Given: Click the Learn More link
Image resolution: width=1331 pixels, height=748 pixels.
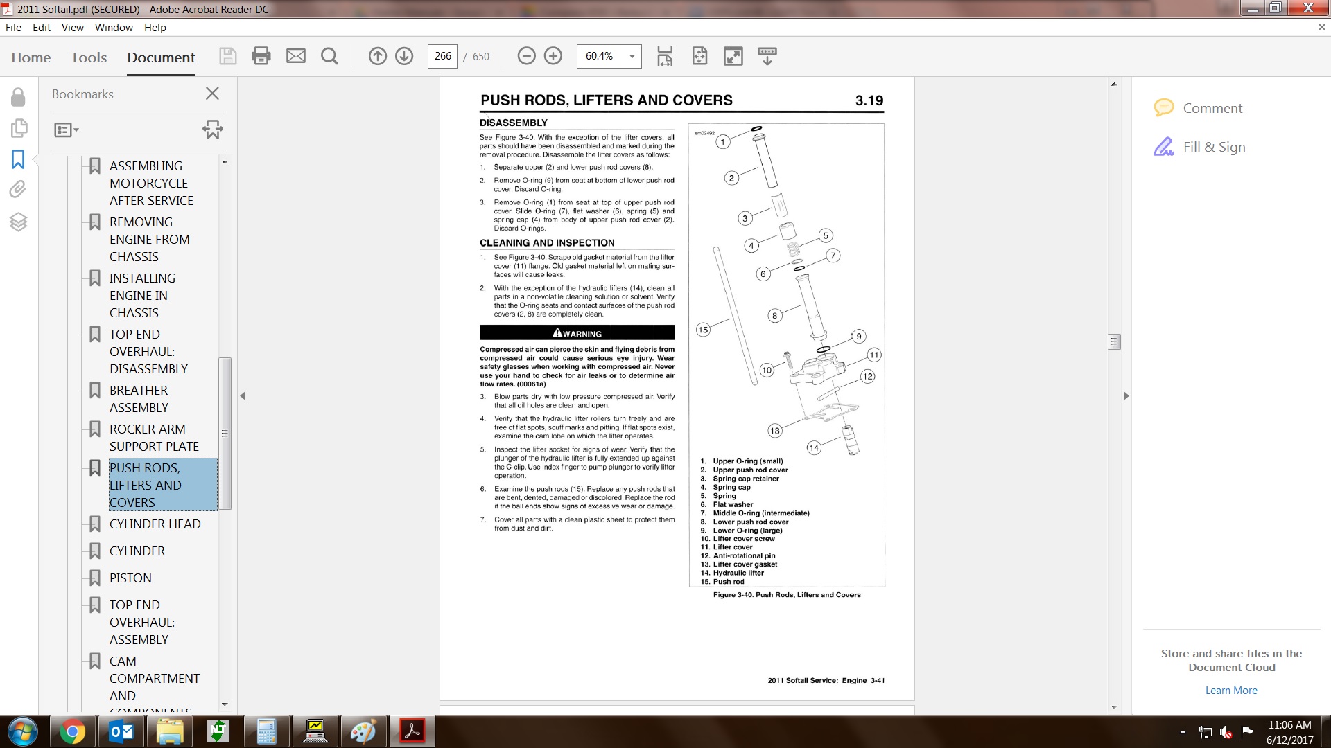Looking at the screenshot, I should pos(1230,691).
